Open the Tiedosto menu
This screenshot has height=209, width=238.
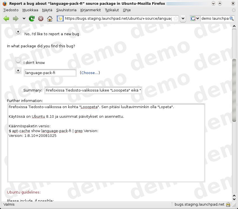coord(11,10)
